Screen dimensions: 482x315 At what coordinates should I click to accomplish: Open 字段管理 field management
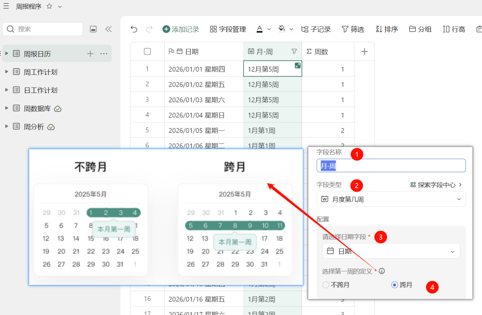click(x=228, y=29)
